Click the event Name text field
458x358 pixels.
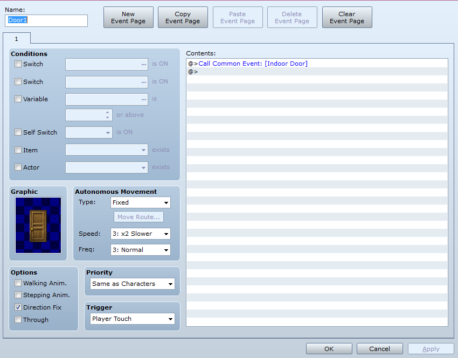pyautogui.click(x=46, y=20)
